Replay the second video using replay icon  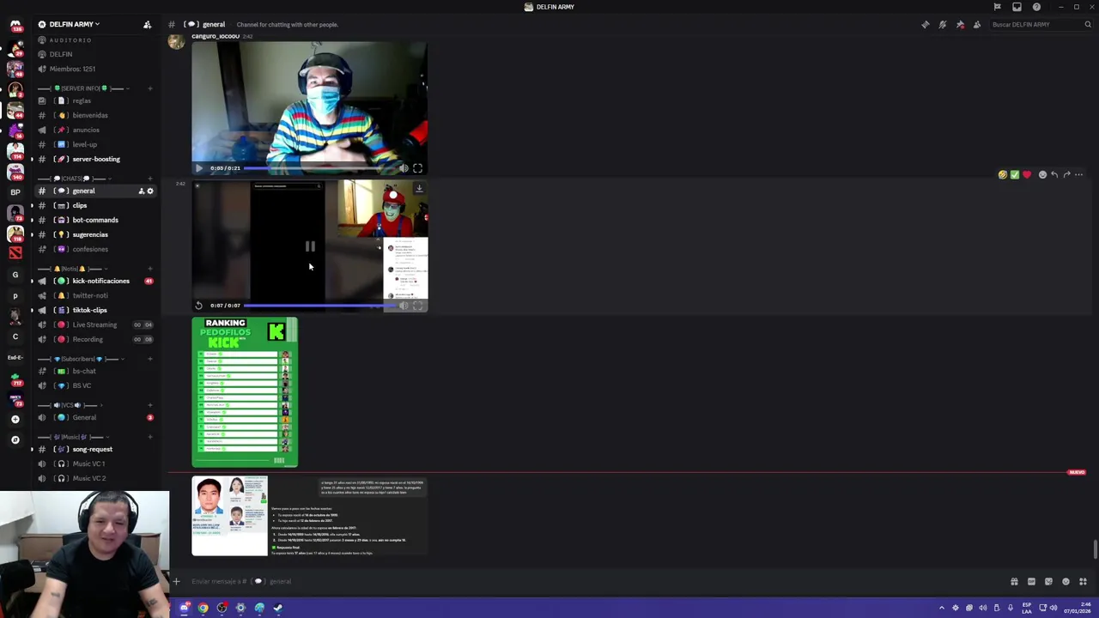pos(199,306)
